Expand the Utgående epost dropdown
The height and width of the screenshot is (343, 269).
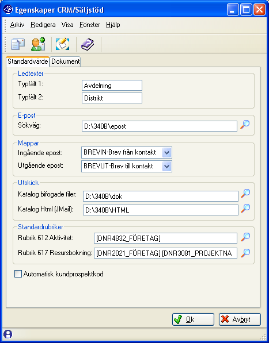167,166
